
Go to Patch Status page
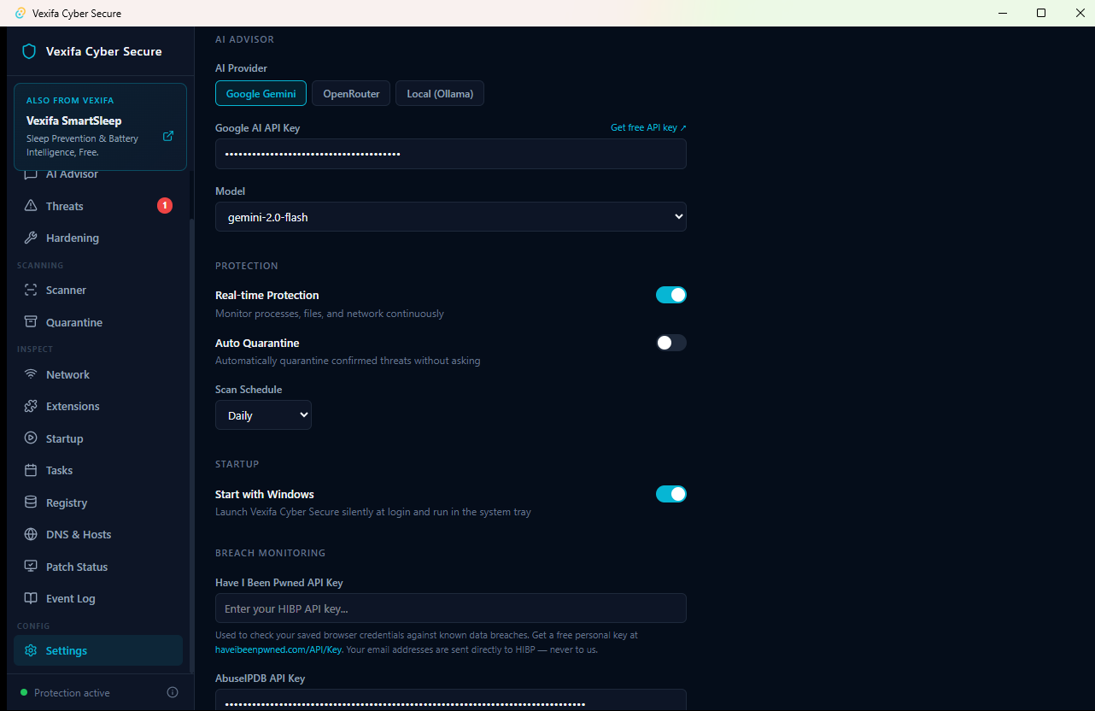[98, 567]
